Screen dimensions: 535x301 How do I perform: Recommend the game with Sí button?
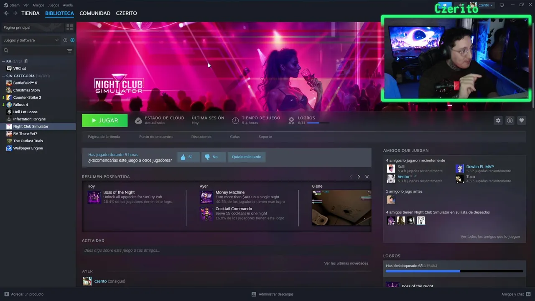188,157
